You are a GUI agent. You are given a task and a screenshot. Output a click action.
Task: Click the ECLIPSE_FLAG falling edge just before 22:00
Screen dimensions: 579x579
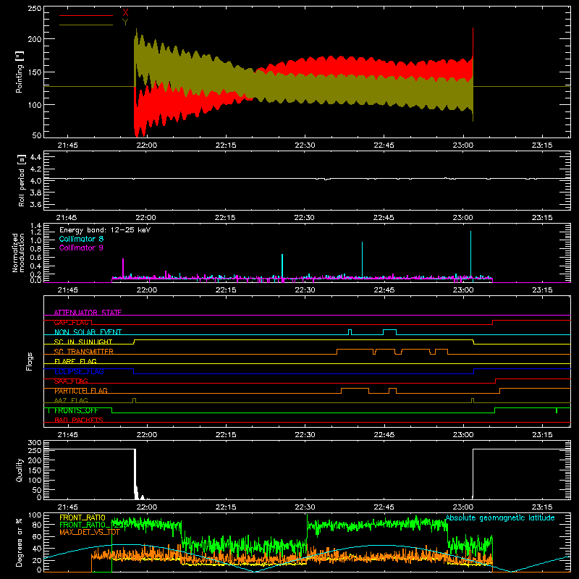pyautogui.click(x=134, y=371)
